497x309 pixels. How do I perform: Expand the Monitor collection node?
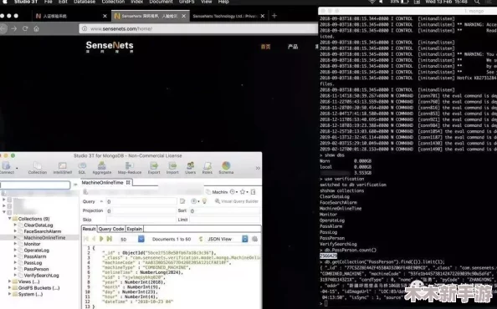click(x=15, y=244)
